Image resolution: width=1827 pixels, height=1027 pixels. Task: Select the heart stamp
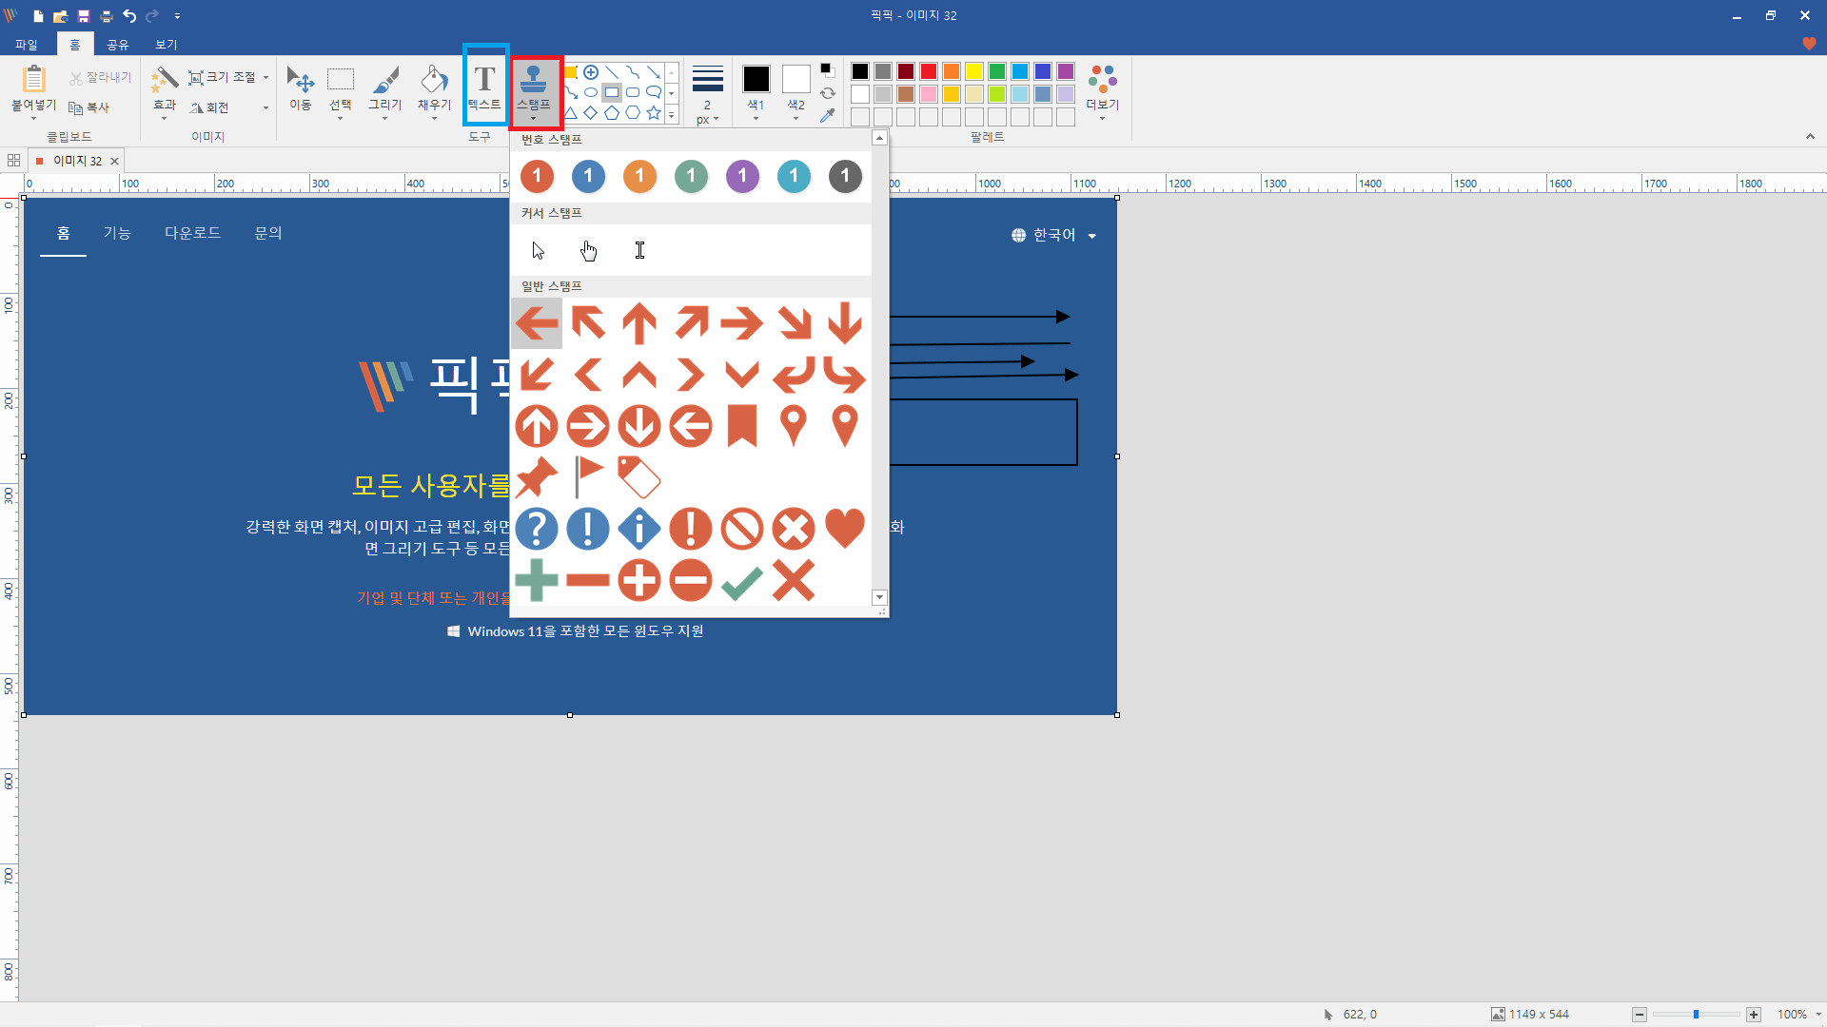[x=845, y=529]
